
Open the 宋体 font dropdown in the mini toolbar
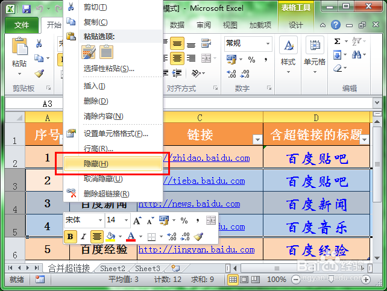click(x=100, y=220)
